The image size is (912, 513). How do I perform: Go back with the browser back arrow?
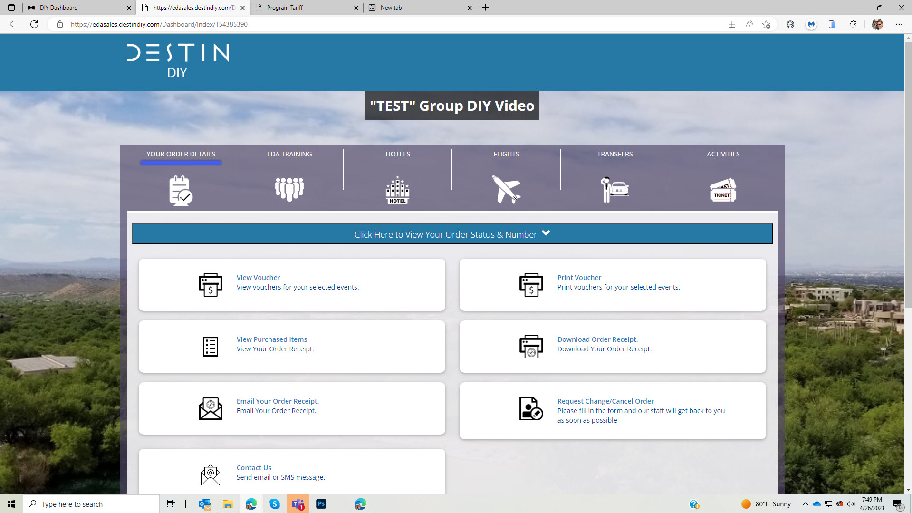pos(13,24)
